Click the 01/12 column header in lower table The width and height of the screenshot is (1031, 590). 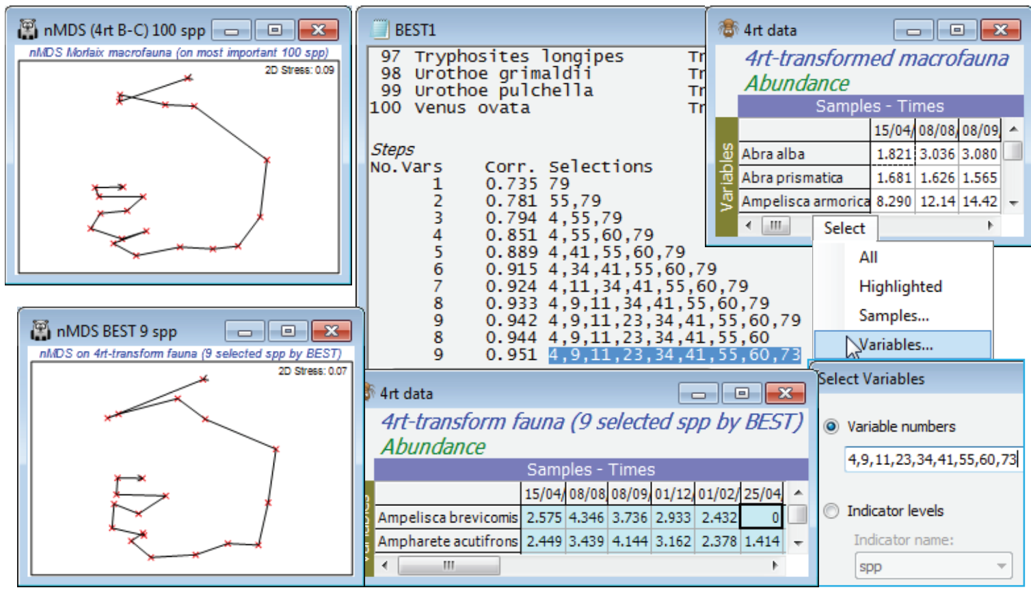[x=673, y=494]
